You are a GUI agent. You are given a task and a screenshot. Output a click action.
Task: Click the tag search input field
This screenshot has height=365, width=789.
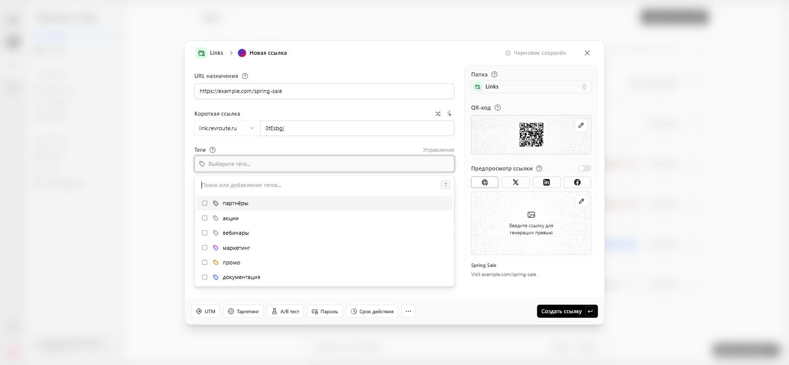point(319,185)
